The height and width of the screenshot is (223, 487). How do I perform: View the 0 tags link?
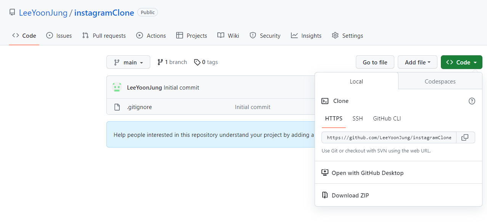(x=206, y=62)
